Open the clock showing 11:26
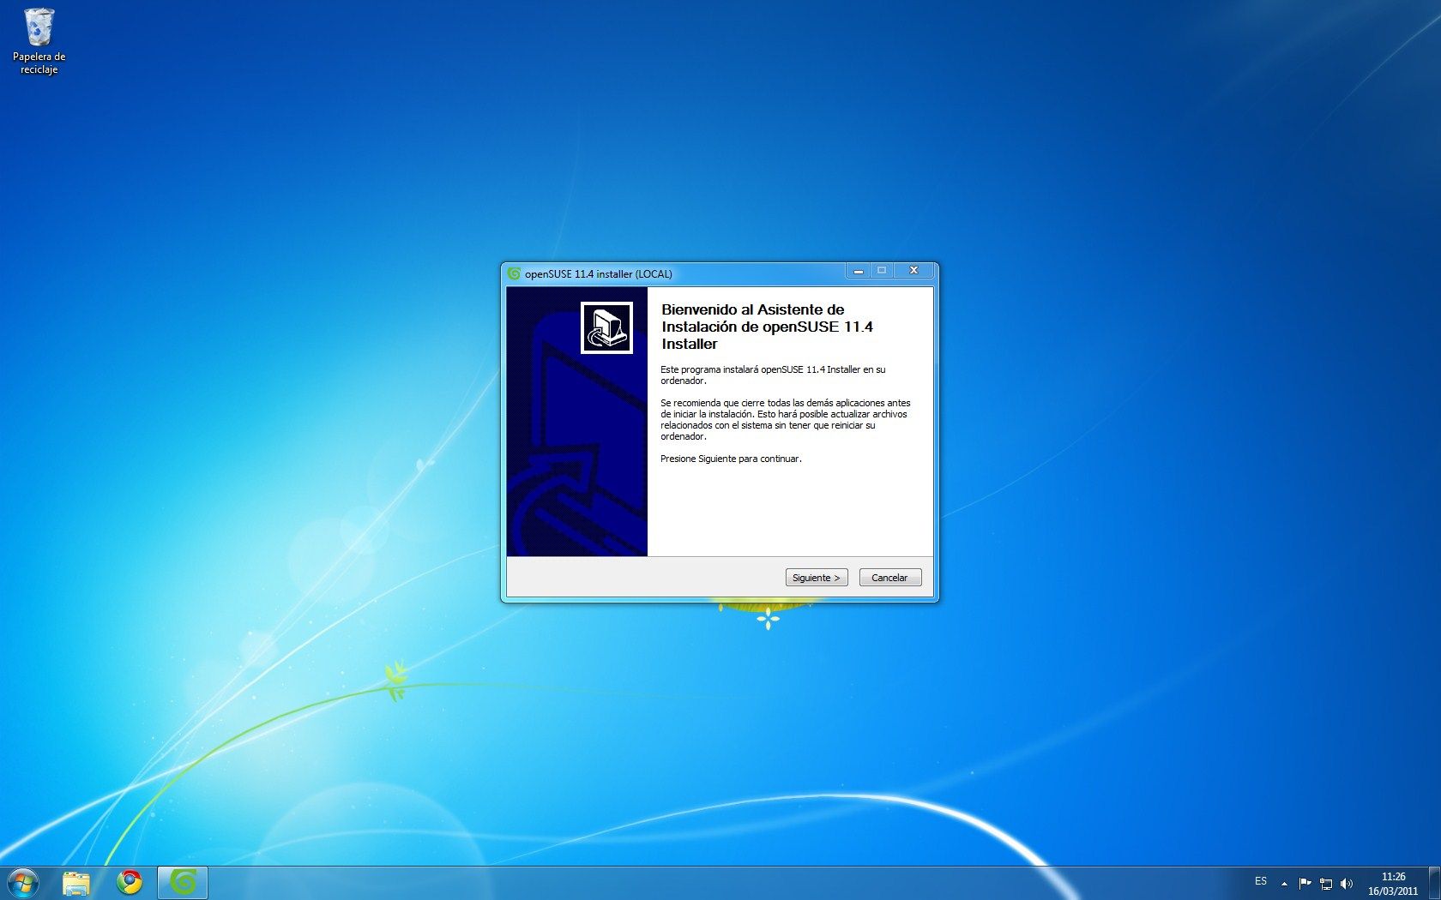This screenshot has width=1441, height=900. [x=1393, y=884]
